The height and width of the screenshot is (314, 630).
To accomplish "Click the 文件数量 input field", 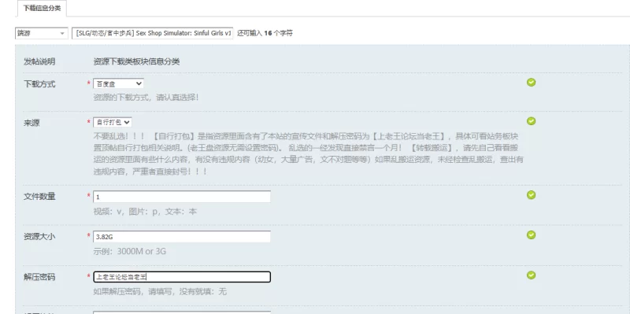I will (182, 197).
